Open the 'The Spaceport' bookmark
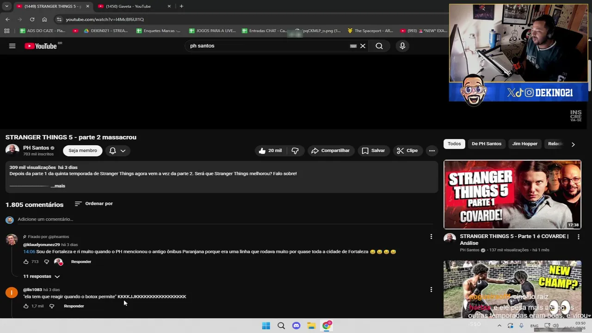 [370, 31]
